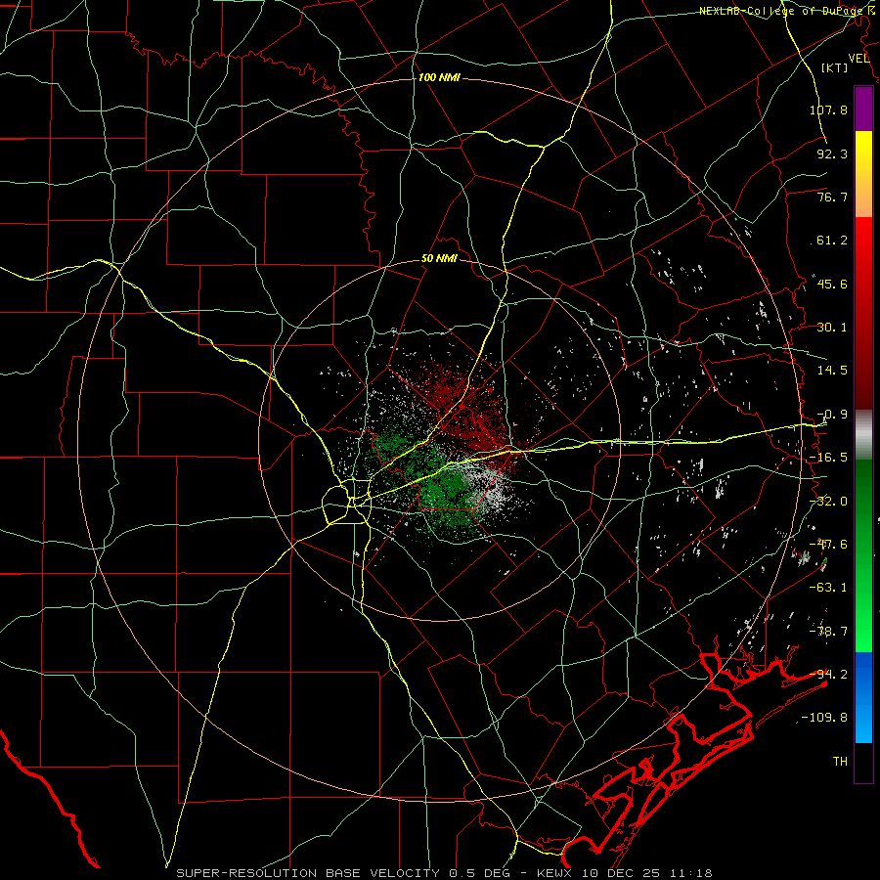Pick the gray near-zero segment of the color bar

click(x=863, y=435)
